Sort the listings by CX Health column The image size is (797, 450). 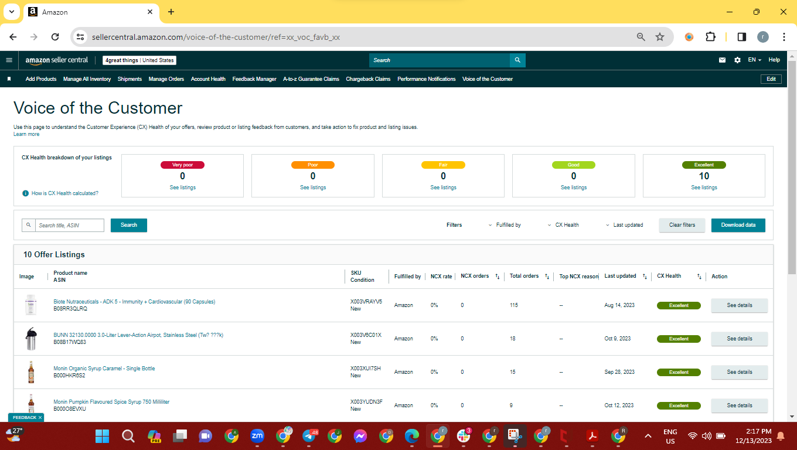click(699, 277)
